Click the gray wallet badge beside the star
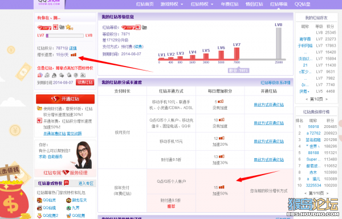342x219 pixels. [x=62, y=27]
